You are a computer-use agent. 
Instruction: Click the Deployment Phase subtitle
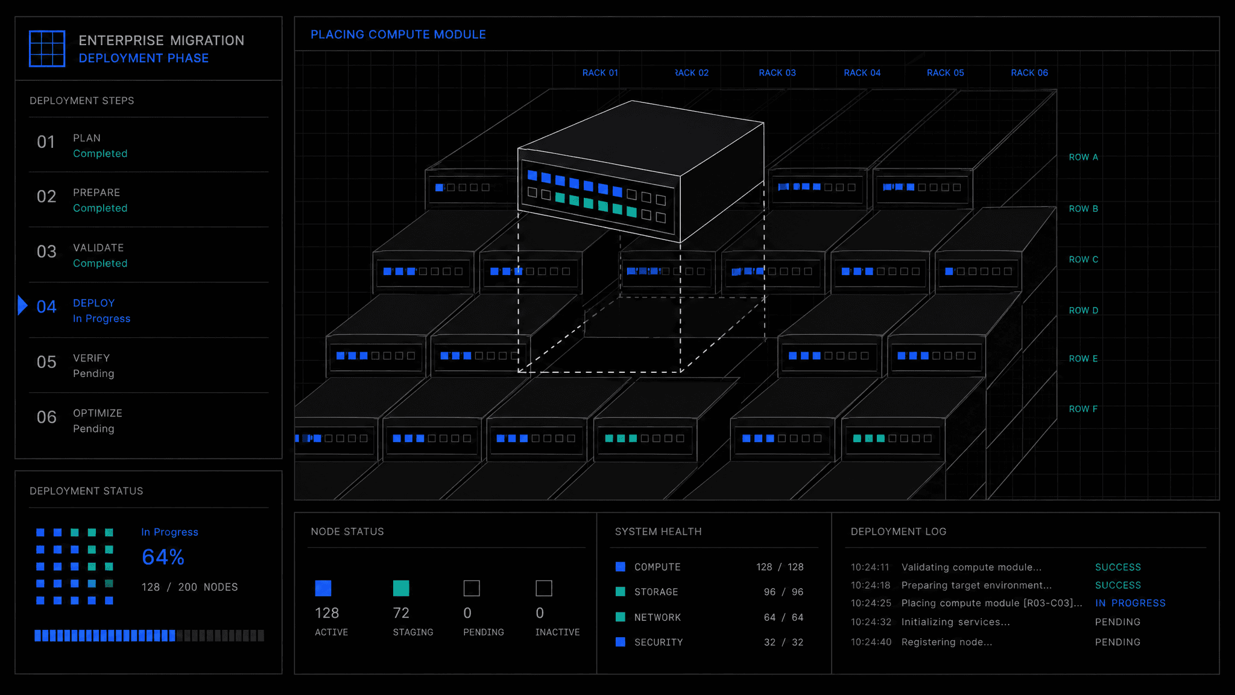pos(144,58)
